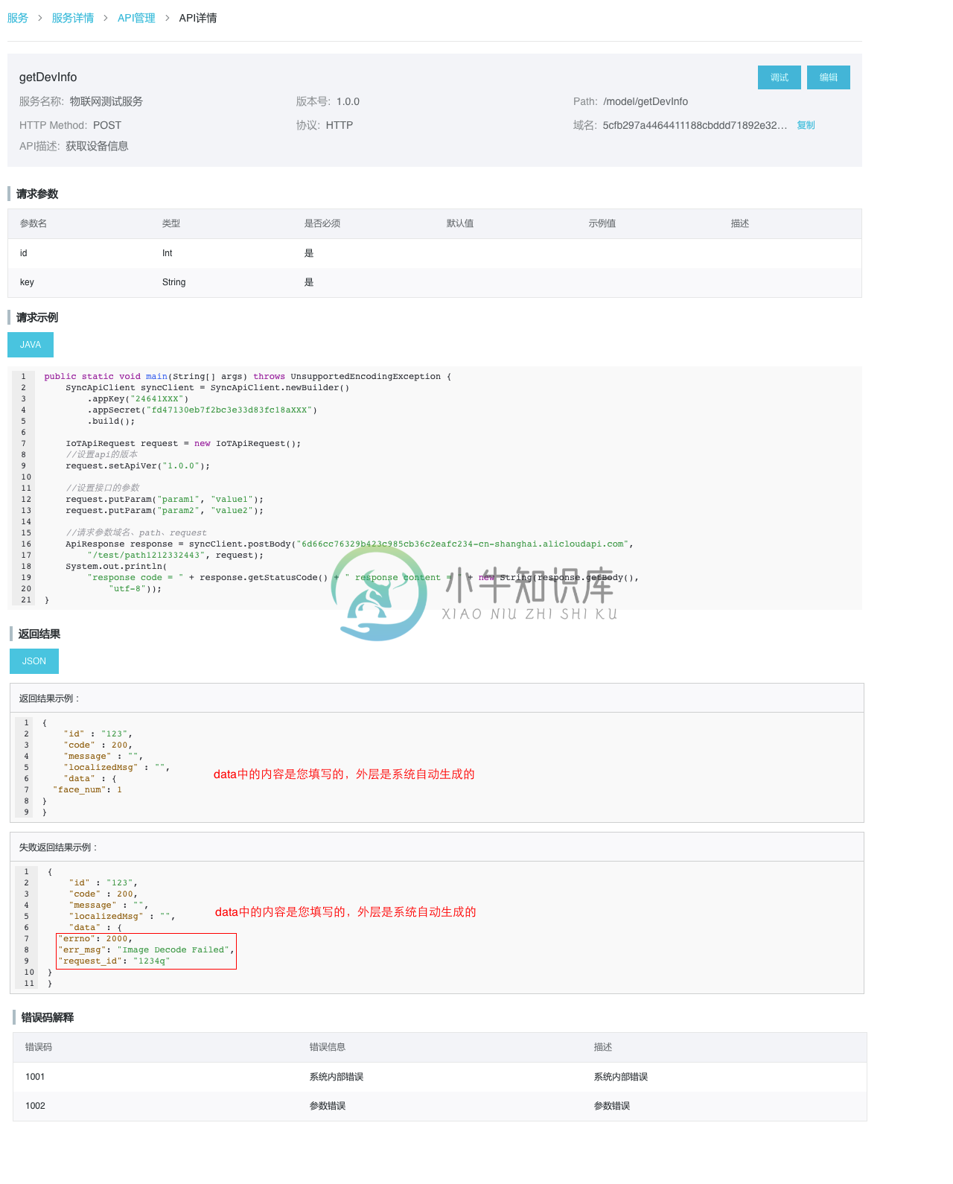
Task: Click the 请求示例 section heading
Action: pos(37,317)
